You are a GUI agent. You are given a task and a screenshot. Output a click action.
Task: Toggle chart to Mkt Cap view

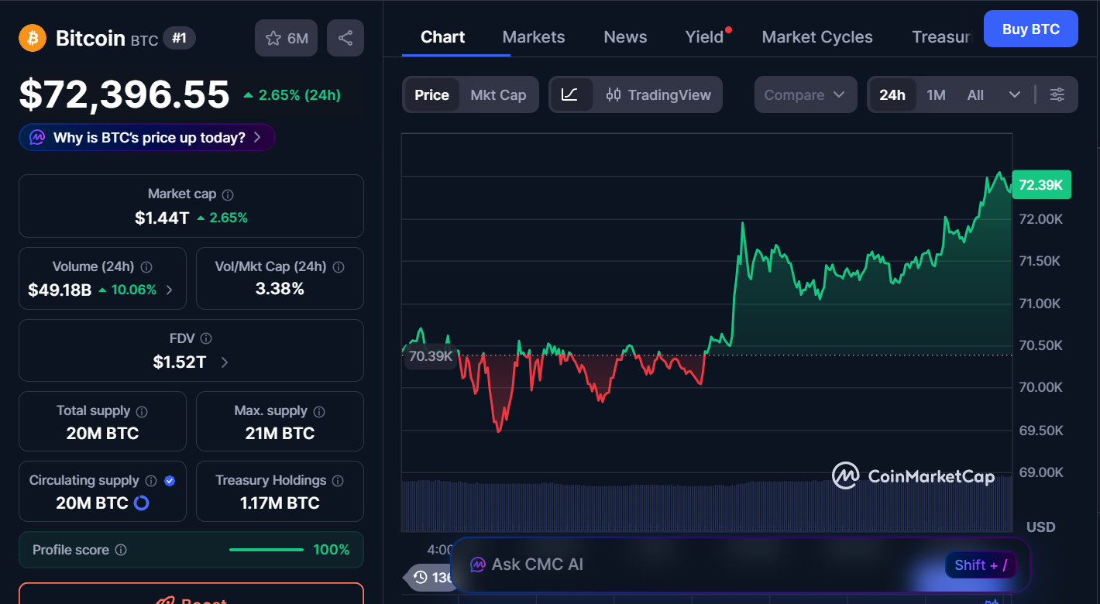click(498, 94)
